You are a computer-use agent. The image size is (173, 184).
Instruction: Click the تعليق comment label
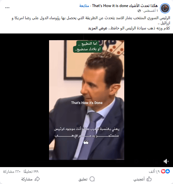[83, 179]
